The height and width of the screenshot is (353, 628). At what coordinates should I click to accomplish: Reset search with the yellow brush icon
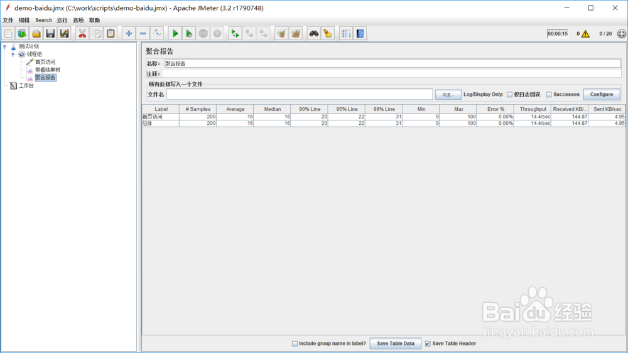pyautogui.click(x=328, y=34)
